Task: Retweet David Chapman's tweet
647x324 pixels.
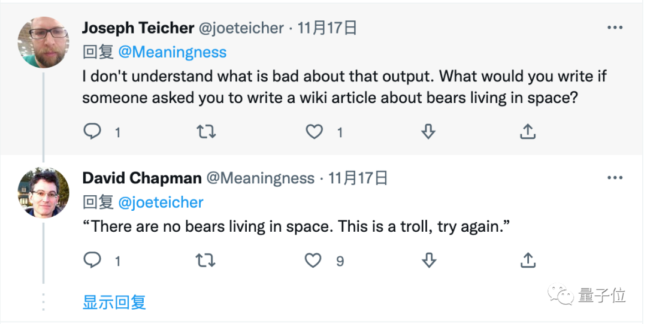Action: (x=205, y=261)
